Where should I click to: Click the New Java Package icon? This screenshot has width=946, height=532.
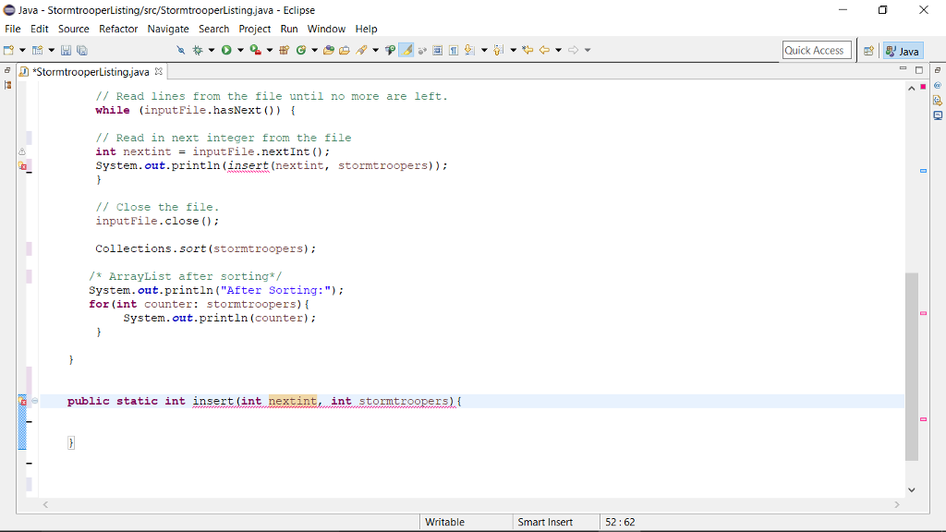(x=285, y=50)
